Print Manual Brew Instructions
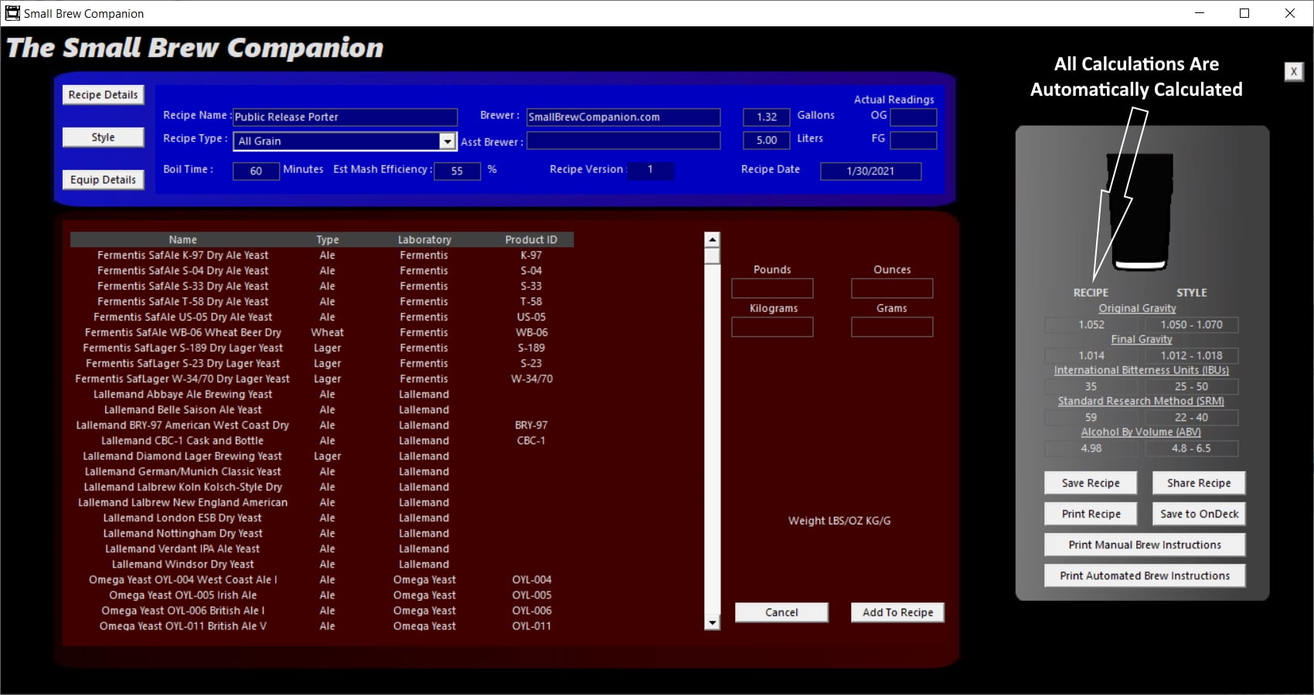1314x695 pixels. click(x=1144, y=545)
